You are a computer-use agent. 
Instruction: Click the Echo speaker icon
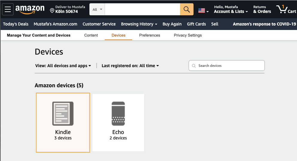tap(118, 114)
